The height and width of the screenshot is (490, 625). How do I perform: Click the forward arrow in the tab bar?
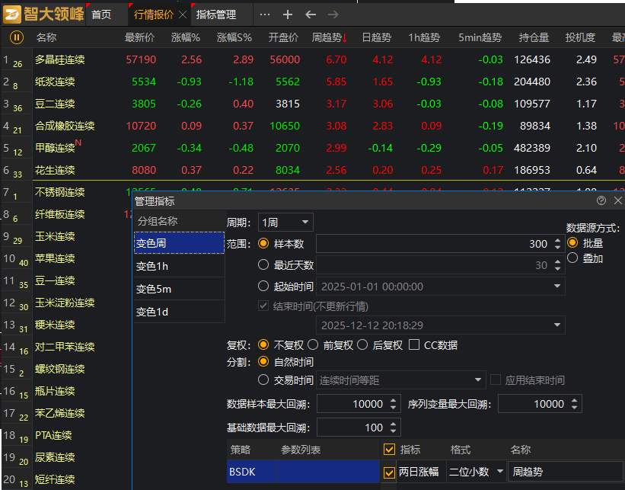(x=333, y=14)
